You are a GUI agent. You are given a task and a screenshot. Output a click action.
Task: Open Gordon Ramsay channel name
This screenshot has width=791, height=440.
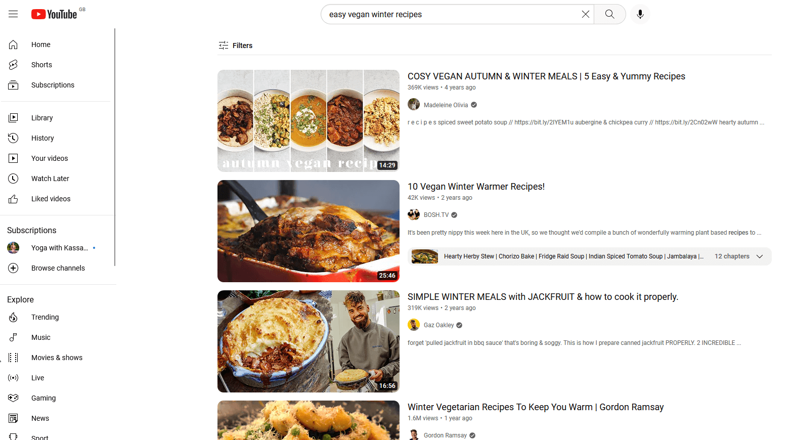click(x=445, y=435)
